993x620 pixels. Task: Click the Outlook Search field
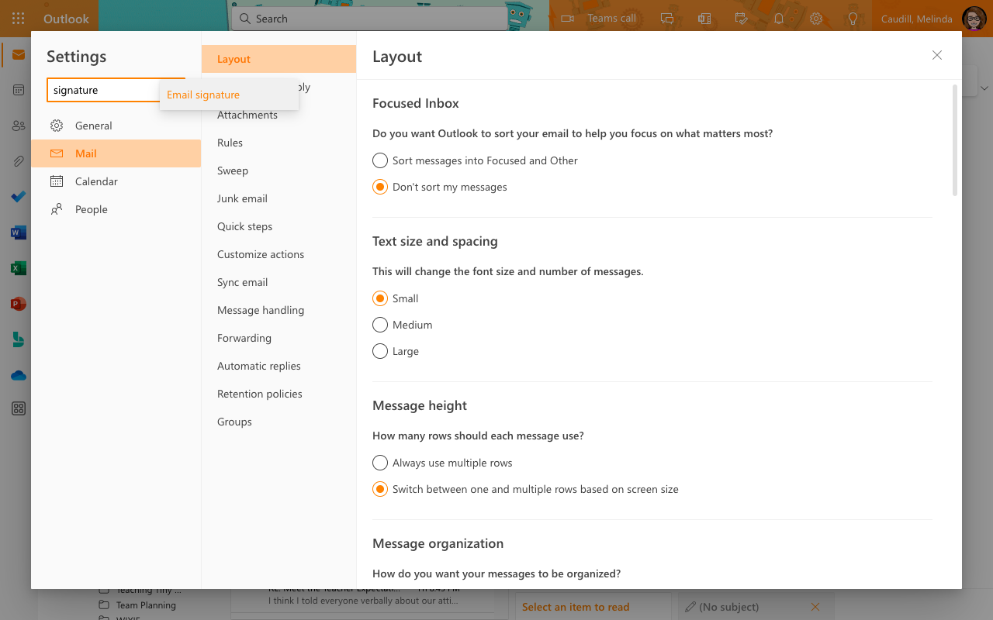click(x=369, y=19)
